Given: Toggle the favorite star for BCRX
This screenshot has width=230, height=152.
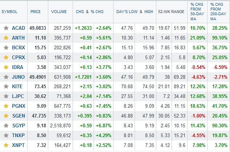Looking at the screenshot, I should [6, 48].
